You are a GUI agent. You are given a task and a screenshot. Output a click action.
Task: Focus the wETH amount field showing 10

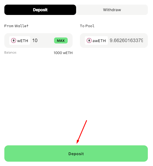42,40
